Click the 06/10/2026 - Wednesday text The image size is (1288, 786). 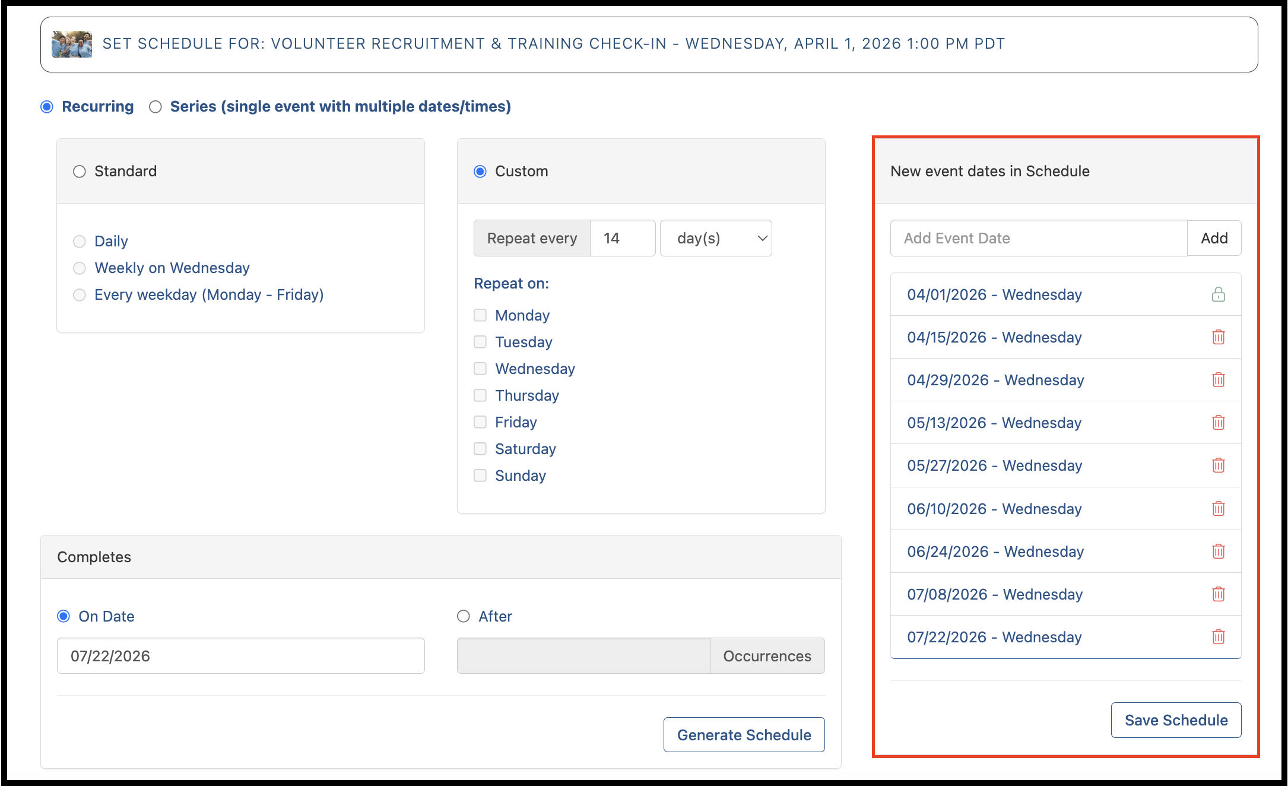tap(994, 509)
